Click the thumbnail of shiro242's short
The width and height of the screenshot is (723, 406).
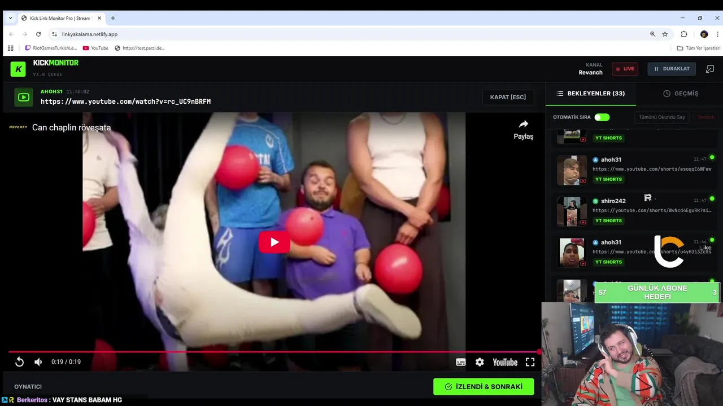click(x=572, y=211)
